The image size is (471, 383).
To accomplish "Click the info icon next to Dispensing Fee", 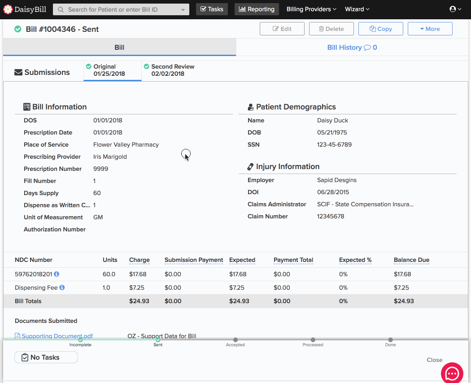I will (x=62, y=287).
